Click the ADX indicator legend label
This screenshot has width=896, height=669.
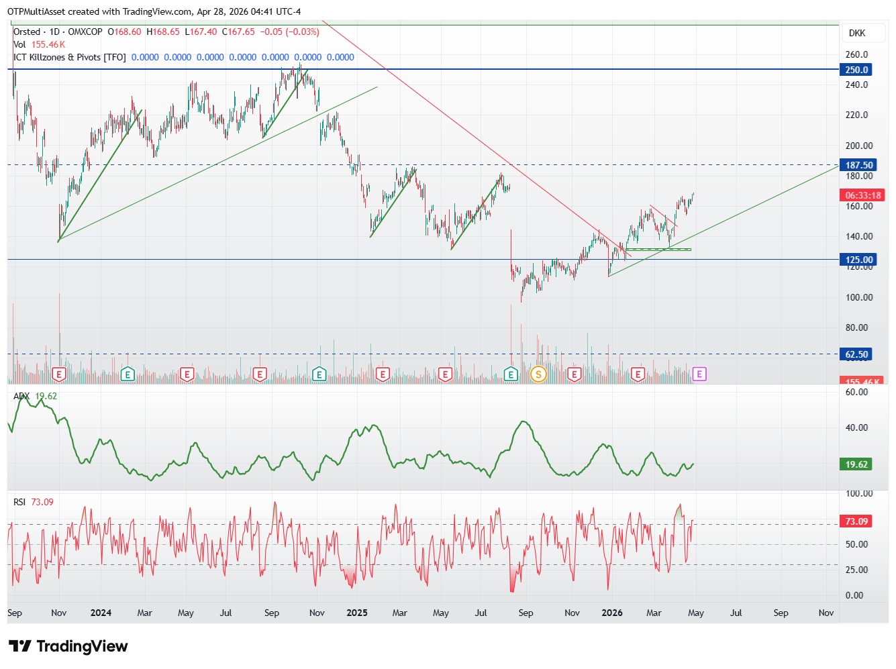click(21, 396)
